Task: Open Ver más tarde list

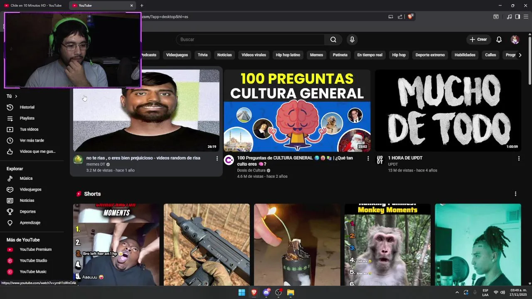Action: coord(32,140)
